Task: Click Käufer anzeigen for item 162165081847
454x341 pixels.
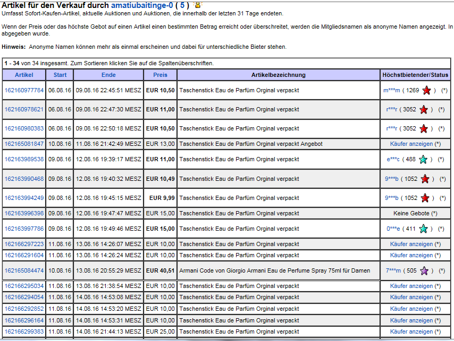Action: pyautogui.click(x=411, y=144)
